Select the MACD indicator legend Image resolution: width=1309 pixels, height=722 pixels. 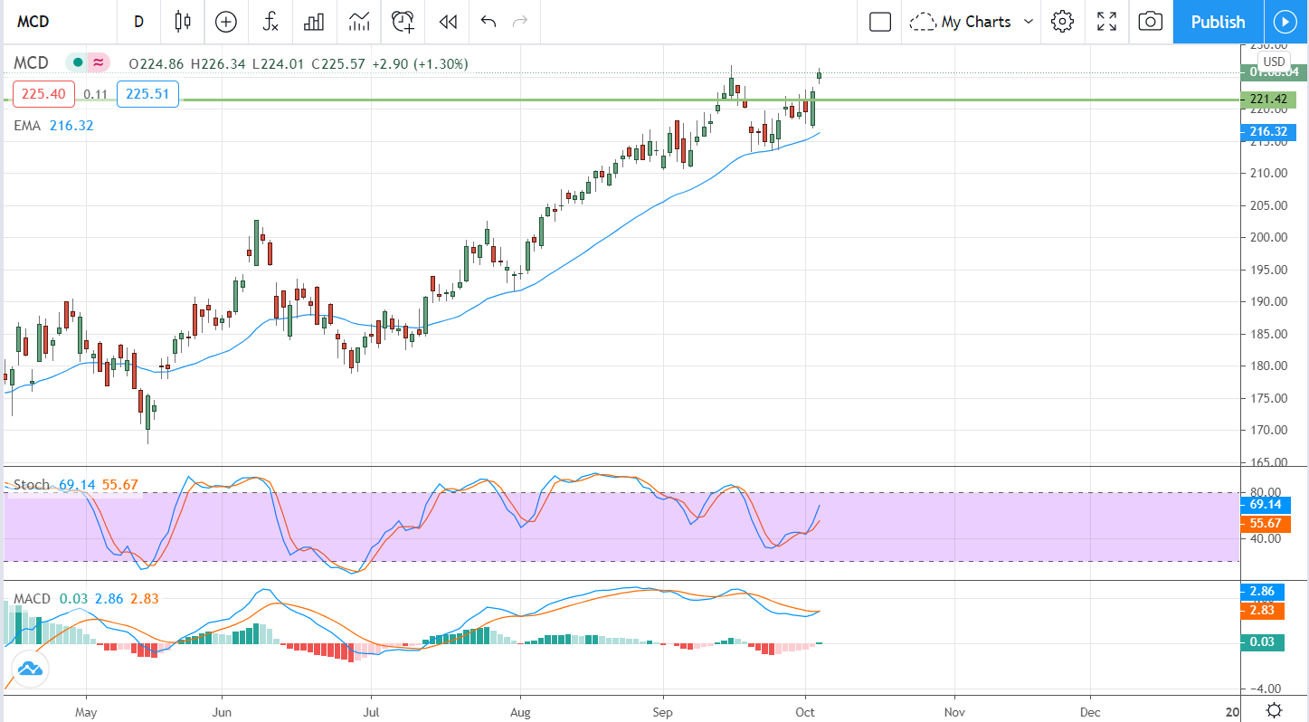pos(32,599)
